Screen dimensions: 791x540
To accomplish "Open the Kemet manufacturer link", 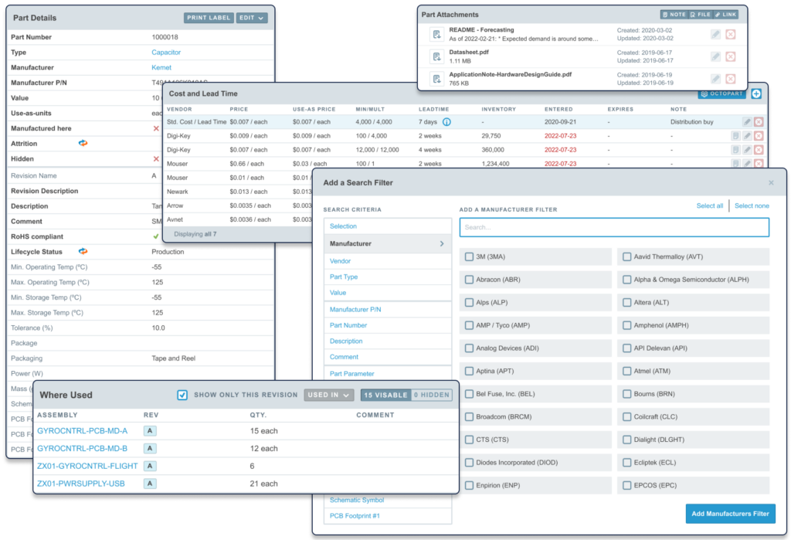I will [x=161, y=67].
